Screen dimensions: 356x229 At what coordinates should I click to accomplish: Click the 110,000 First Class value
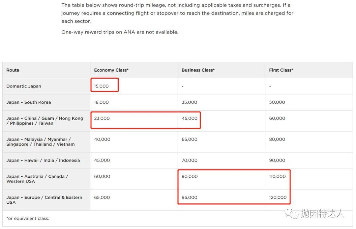coord(278,177)
